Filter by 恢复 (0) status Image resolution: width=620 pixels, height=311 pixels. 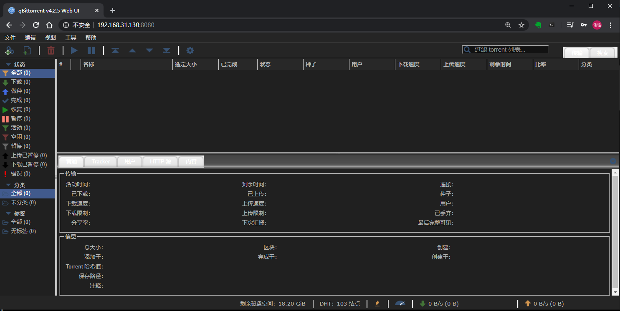coord(28,110)
